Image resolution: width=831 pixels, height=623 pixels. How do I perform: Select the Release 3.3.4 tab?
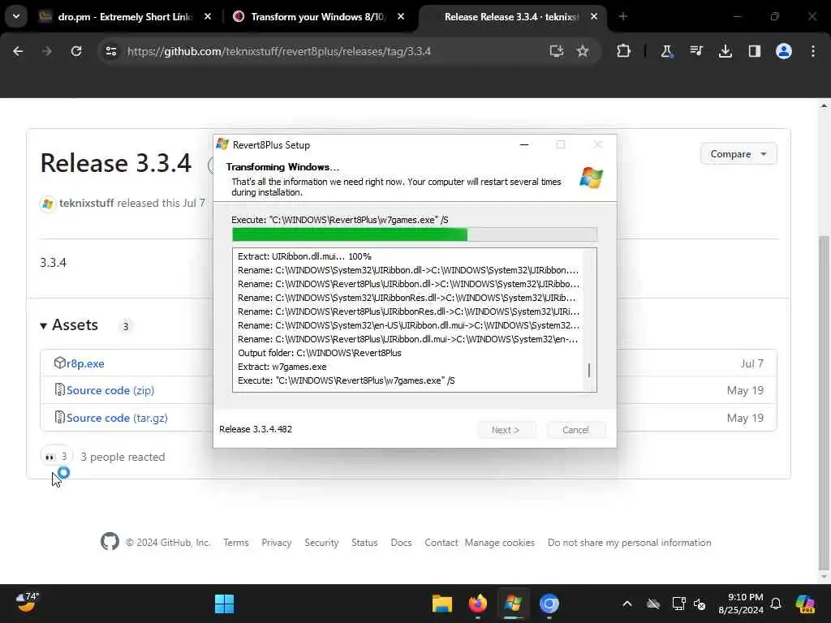coord(511,17)
